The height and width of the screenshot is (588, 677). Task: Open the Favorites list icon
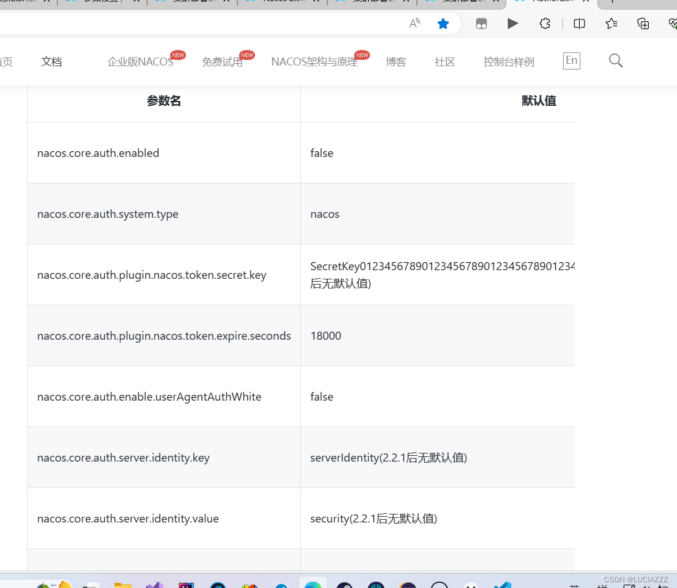(x=611, y=24)
